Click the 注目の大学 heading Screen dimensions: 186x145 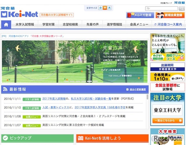coord(167,98)
